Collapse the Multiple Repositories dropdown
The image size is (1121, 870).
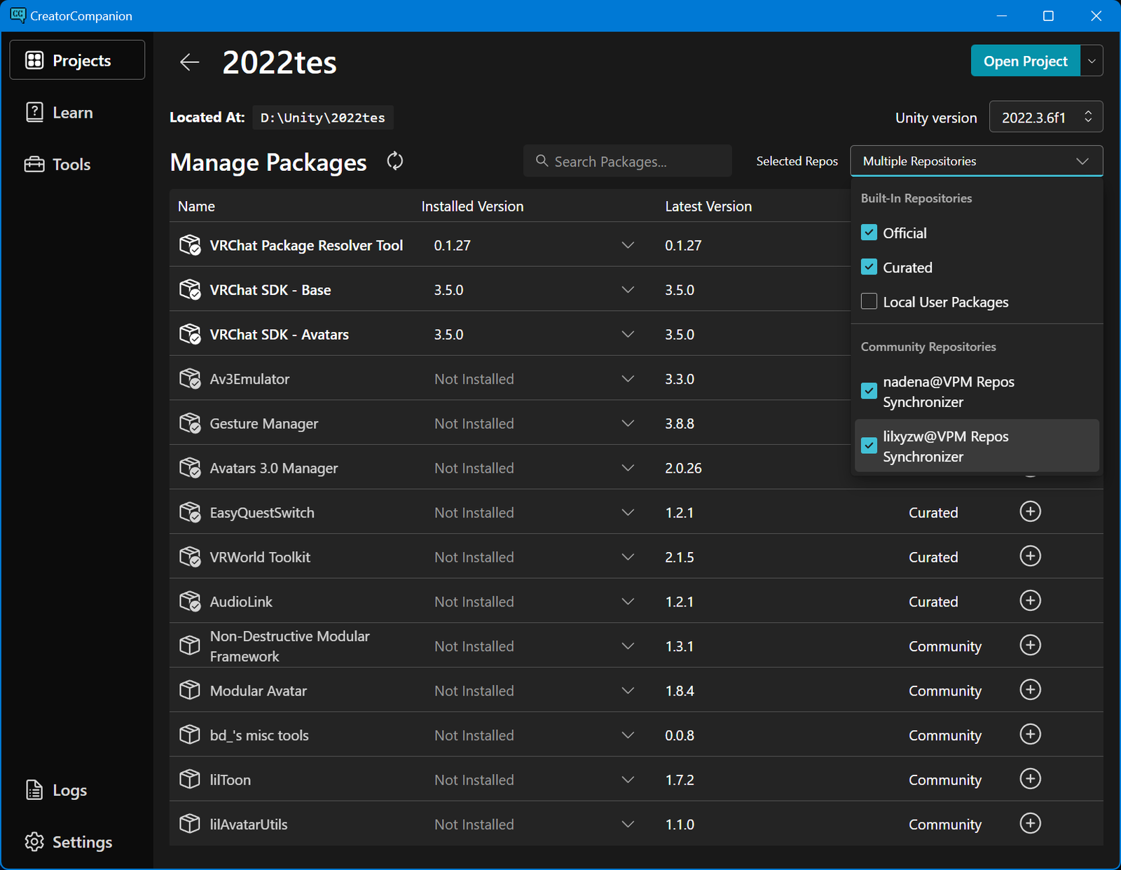pyautogui.click(x=977, y=161)
